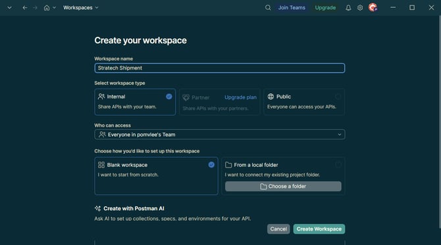Close the Postman window

coord(431,8)
